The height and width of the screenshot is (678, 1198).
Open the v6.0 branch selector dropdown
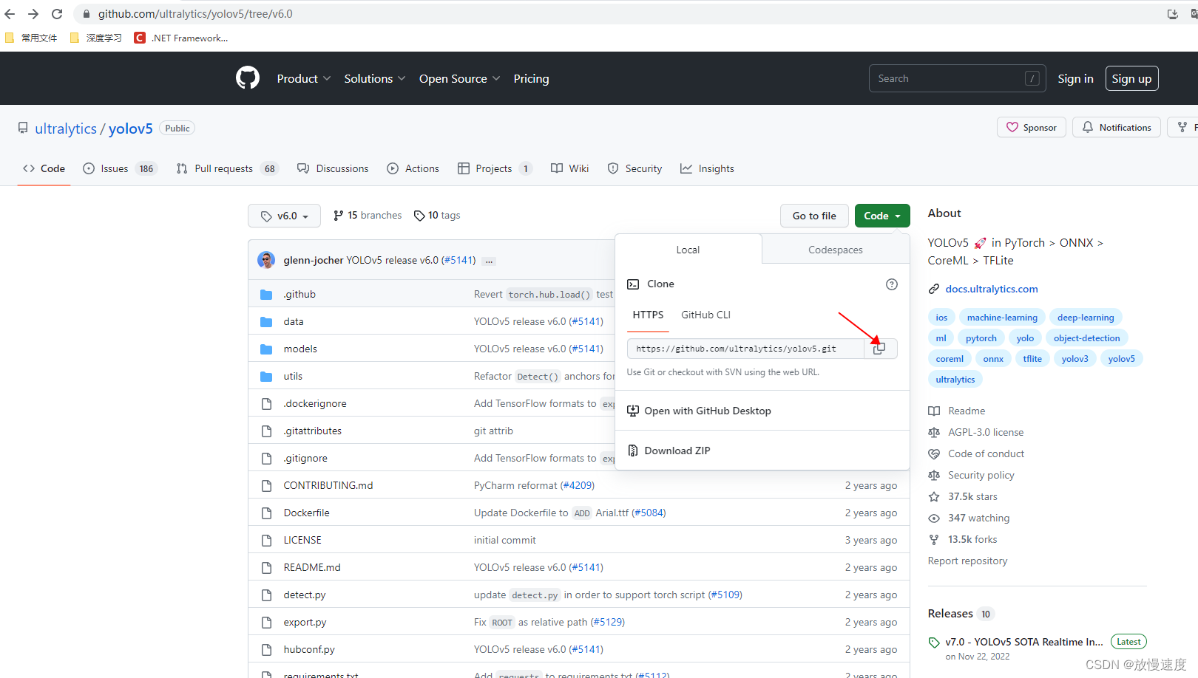[285, 216]
